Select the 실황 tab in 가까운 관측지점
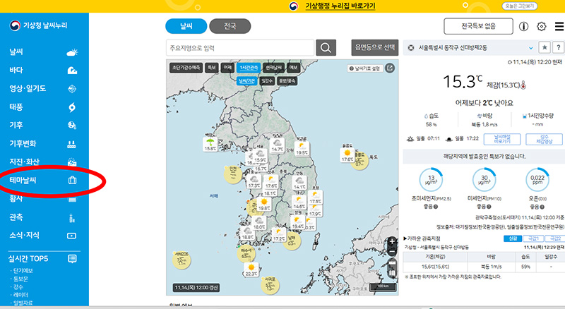The height and width of the screenshot is (309, 565). [x=513, y=238]
